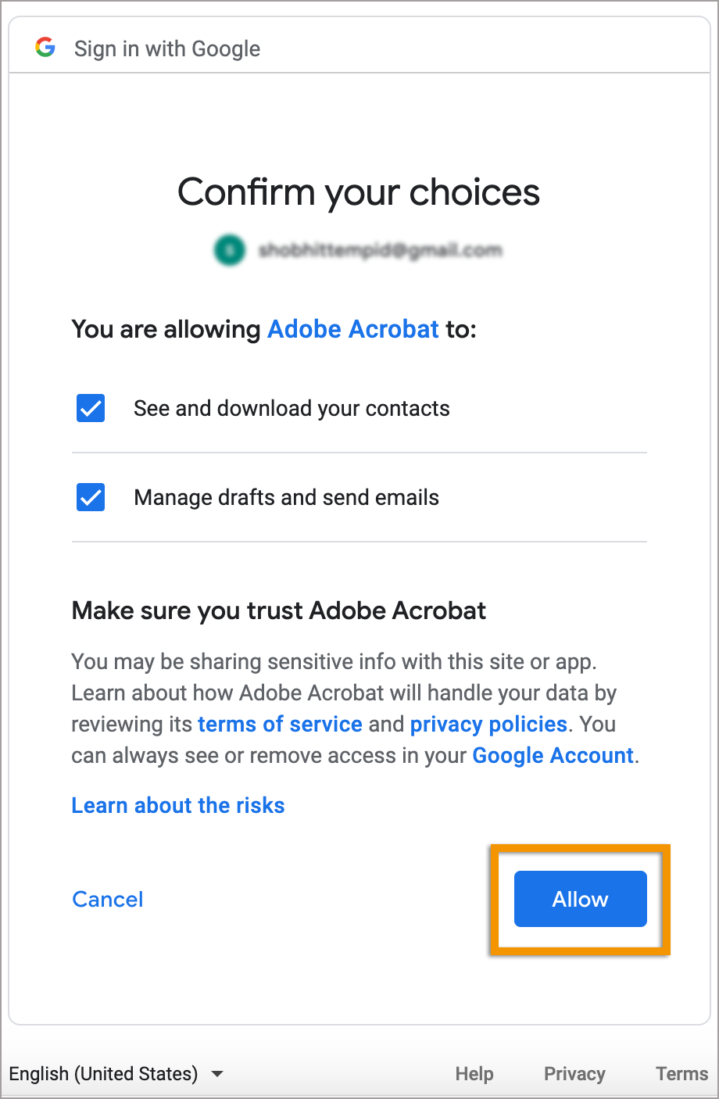Open the terms of service link

(280, 724)
